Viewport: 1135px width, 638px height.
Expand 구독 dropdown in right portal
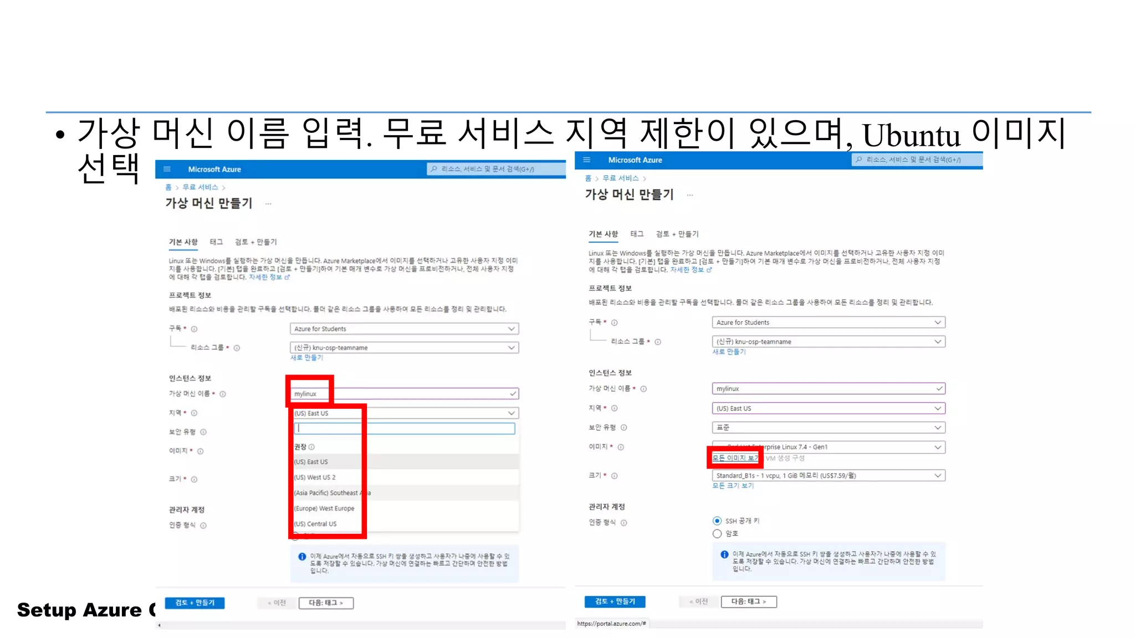click(x=829, y=322)
